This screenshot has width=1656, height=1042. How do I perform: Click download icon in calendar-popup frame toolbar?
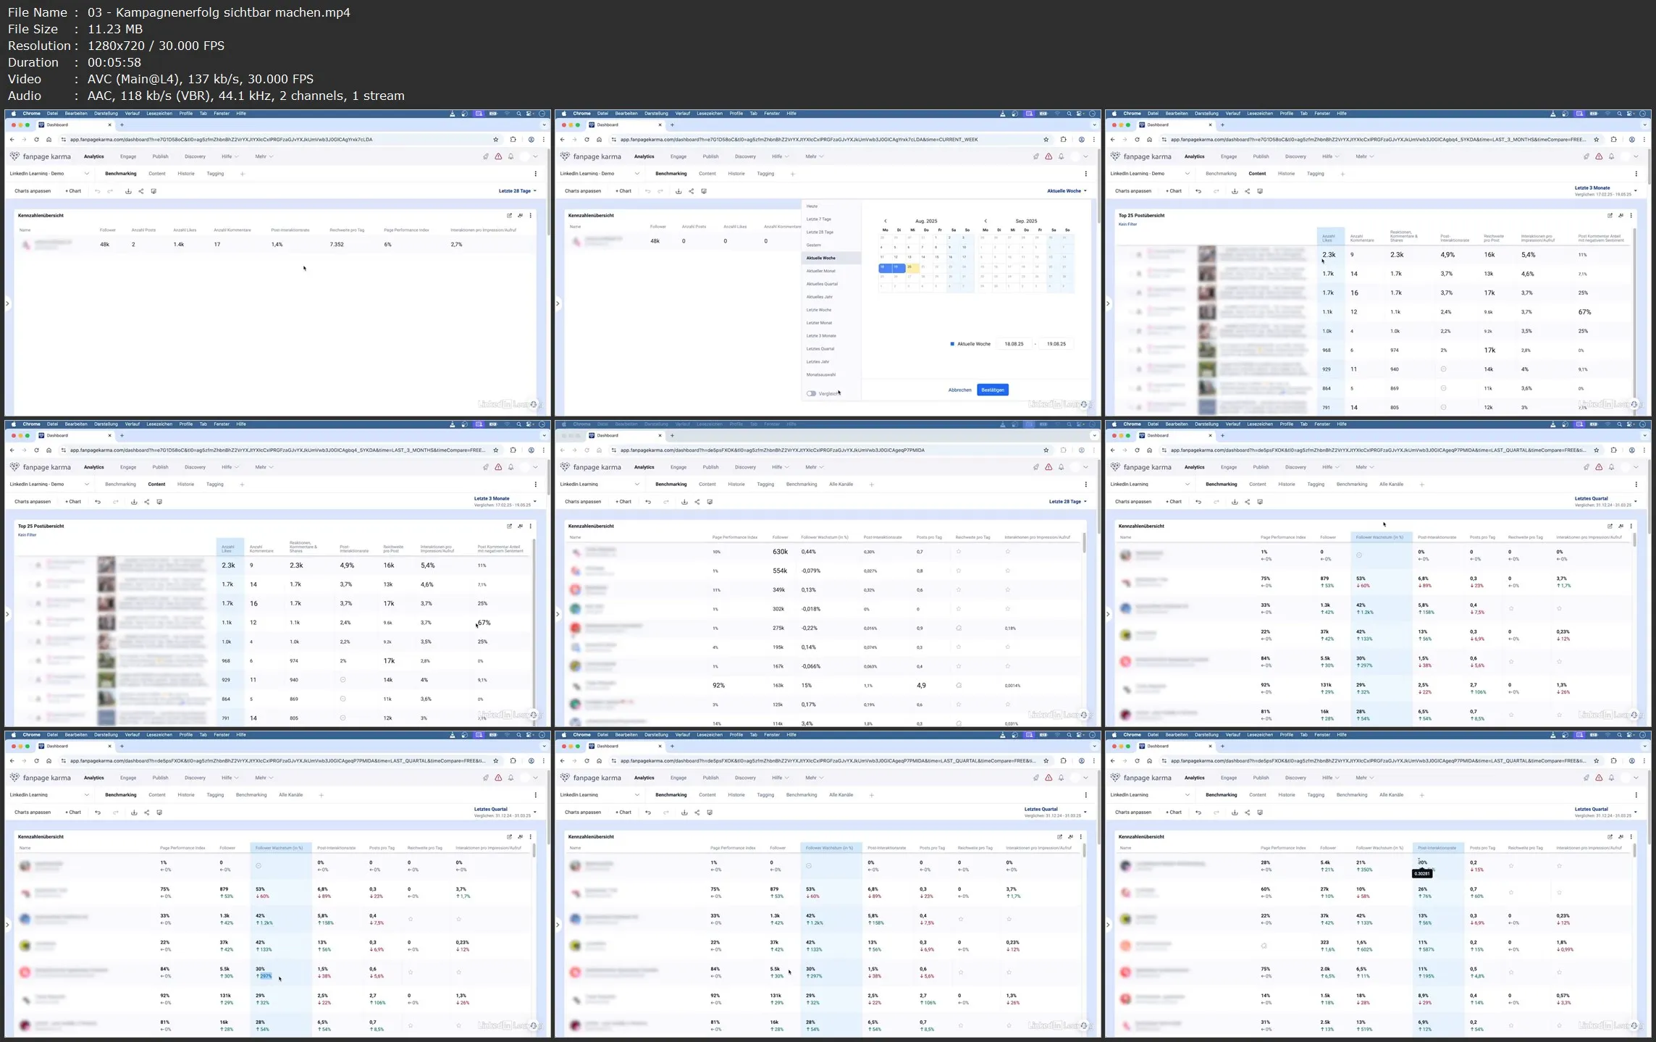(678, 191)
